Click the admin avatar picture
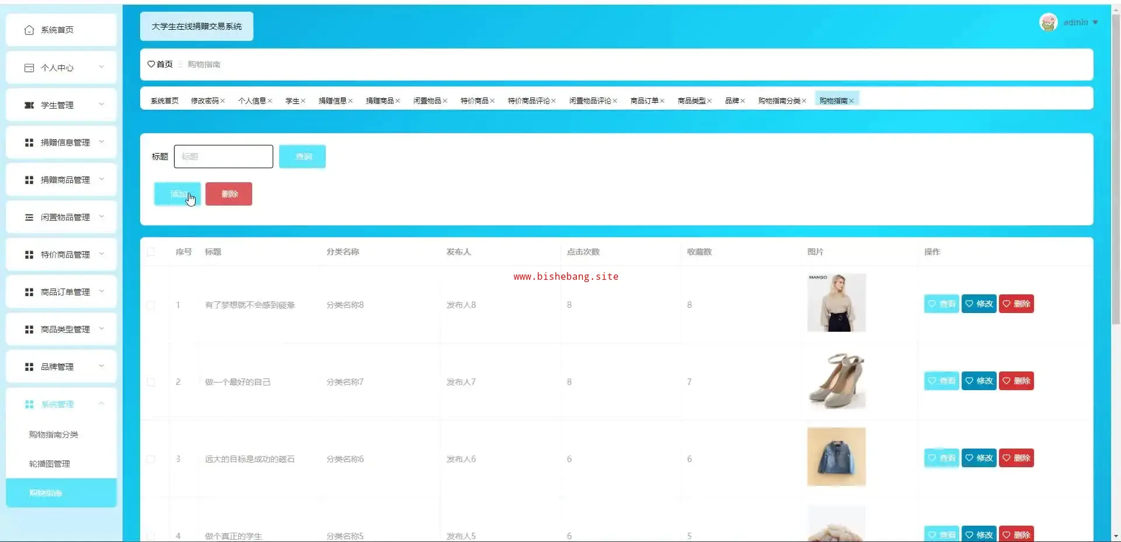The image size is (1121, 542). pos(1049,22)
